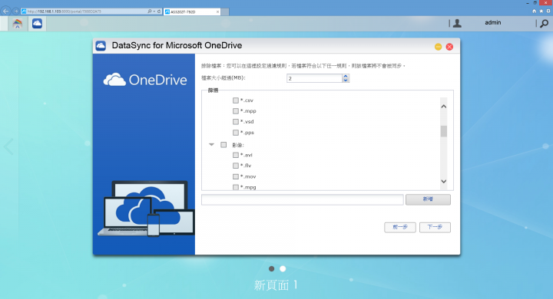Increase file size value with up stepper
The height and width of the screenshot is (299, 553).
tap(346, 76)
